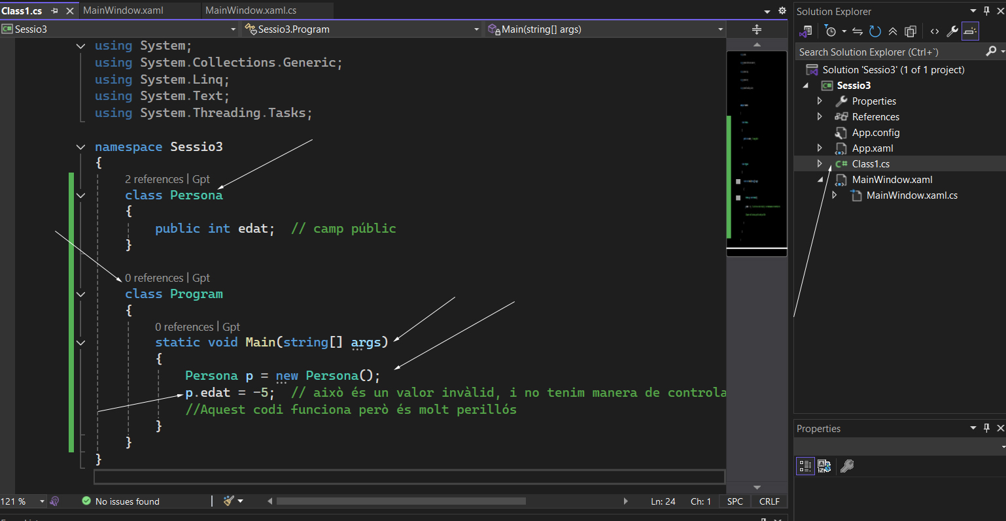
Task: Switch to MainWindow.xaml tab
Action: [123, 10]
